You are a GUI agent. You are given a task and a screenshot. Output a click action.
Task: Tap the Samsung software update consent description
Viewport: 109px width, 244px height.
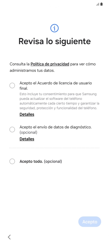coord(59,101)
